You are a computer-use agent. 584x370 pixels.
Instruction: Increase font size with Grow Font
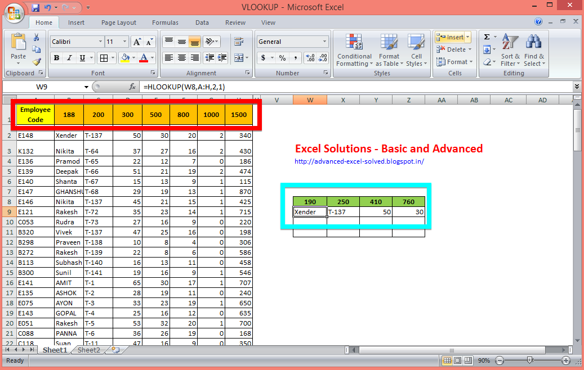coord(137,42)
